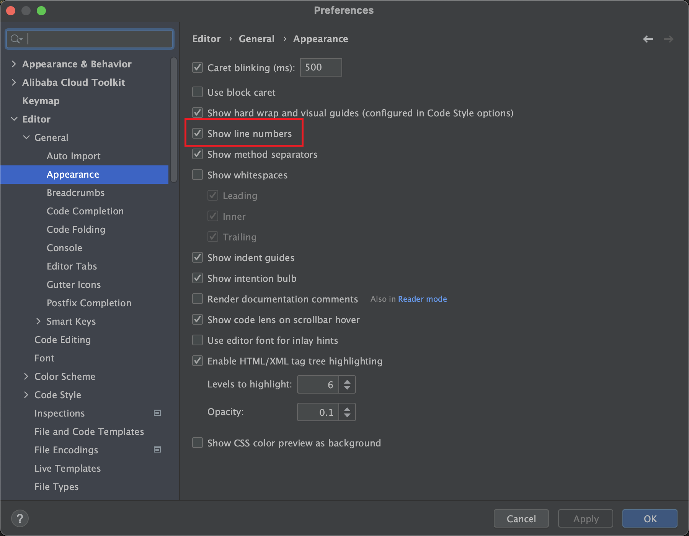
Task: Select Code Completion in settings tree
Action: coord(85,211)
